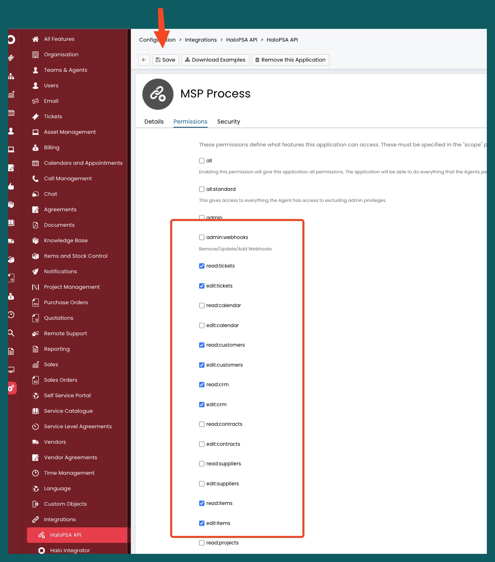495x562 pixels.
Task: Click the Language globe icon
Action: click(36, 489)
